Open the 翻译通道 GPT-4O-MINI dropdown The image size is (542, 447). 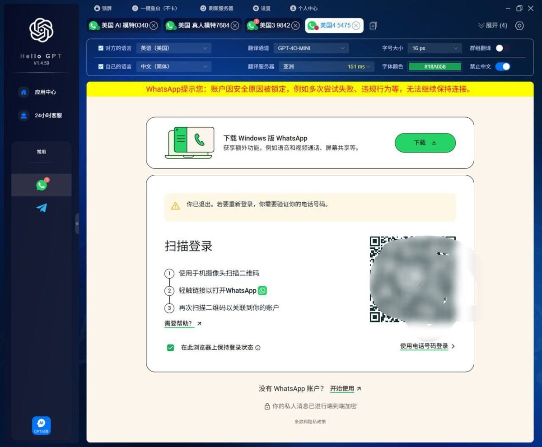pos(311,48)
